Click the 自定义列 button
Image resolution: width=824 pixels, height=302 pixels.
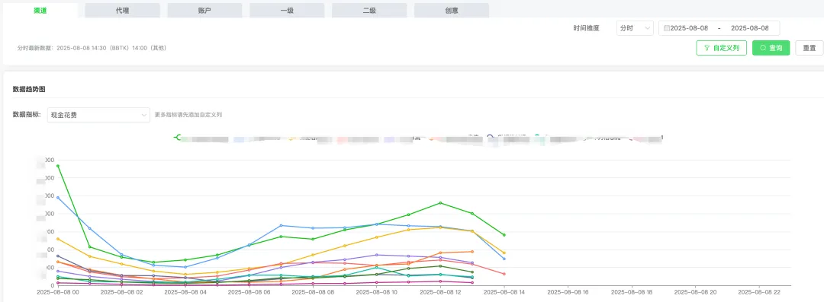point(721,48)
